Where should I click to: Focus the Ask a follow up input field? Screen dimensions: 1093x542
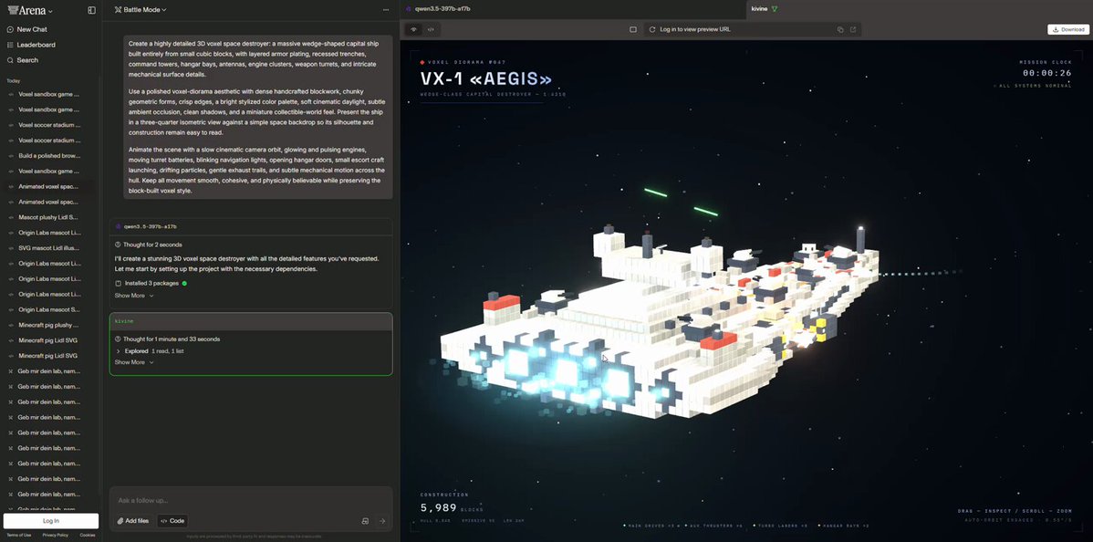251,501
